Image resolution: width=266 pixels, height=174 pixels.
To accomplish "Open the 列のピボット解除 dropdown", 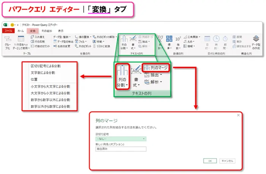I will [x=105, y=37].
